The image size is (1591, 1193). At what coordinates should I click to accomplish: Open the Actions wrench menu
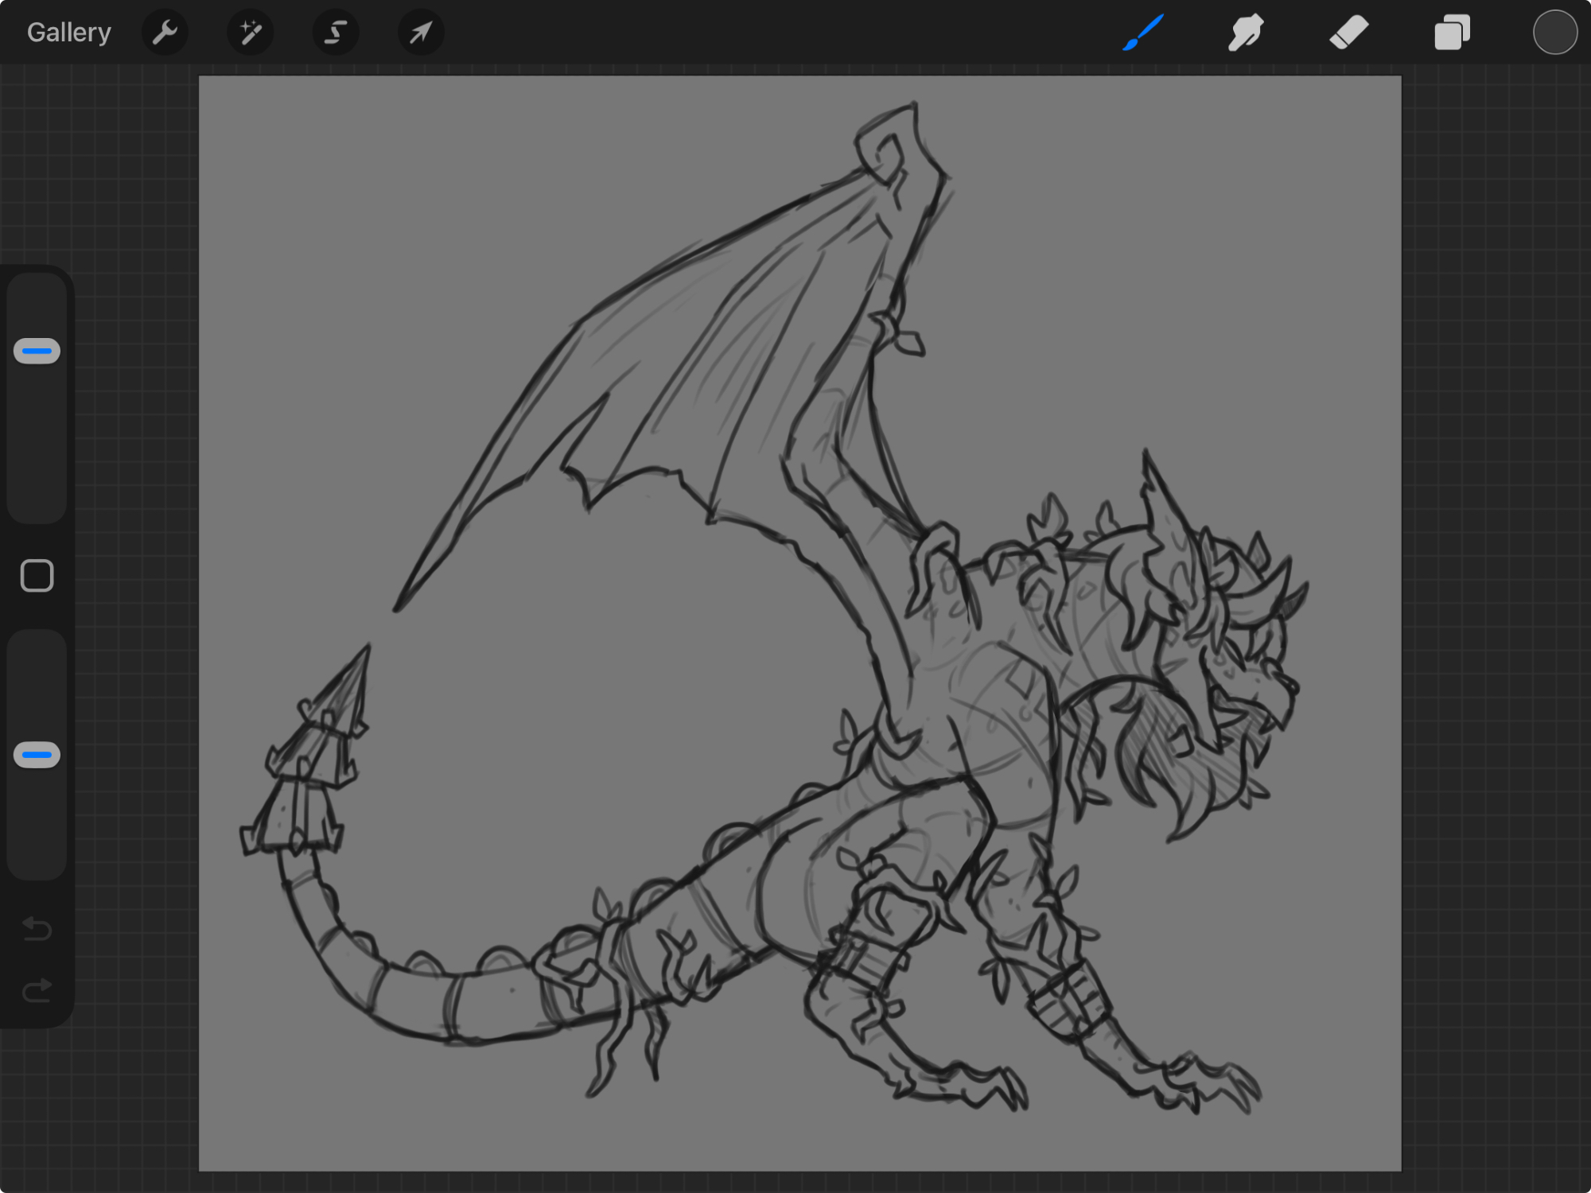click(x=165, y=33)
